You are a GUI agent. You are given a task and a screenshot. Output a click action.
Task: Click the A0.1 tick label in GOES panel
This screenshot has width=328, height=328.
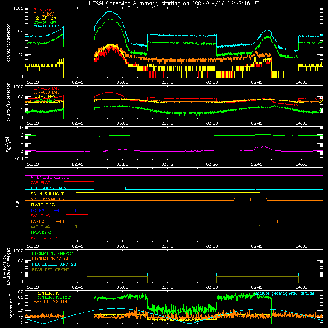click(19, 159)
